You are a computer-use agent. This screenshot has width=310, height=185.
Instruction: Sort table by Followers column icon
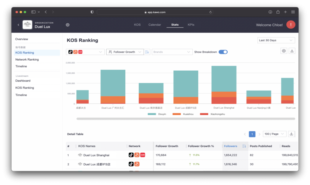click(x=244, y=146)
